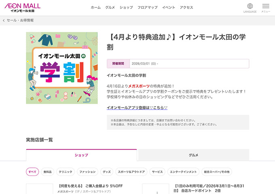The image size is (275, 194).
Task: Filter stores by エンターテインメント
Action: click(183, 172)
